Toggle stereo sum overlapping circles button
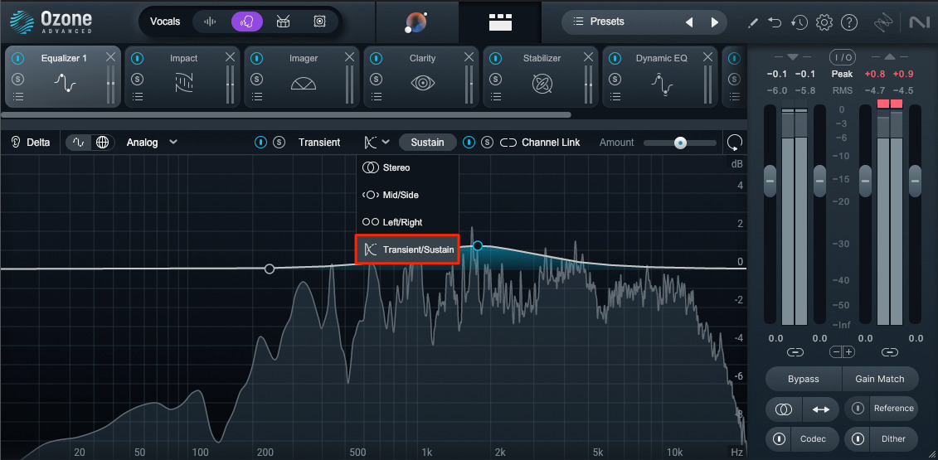This screenshot has height=460, width=938. [x=784, y=409]
